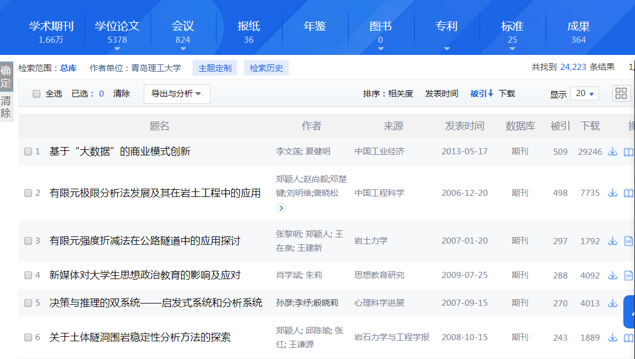635x359 pixels.
Task: Sort results by 发表时间
Action: click(x=441, y=94)
